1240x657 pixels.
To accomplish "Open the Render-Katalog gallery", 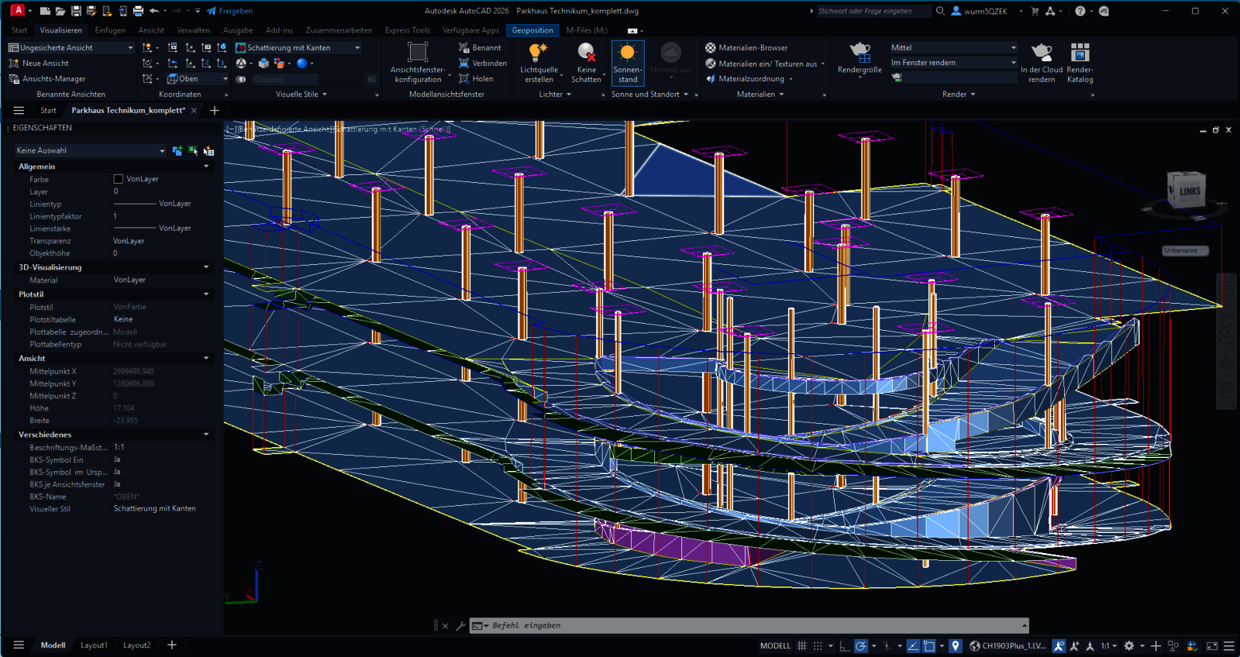I will (1080, 53).
